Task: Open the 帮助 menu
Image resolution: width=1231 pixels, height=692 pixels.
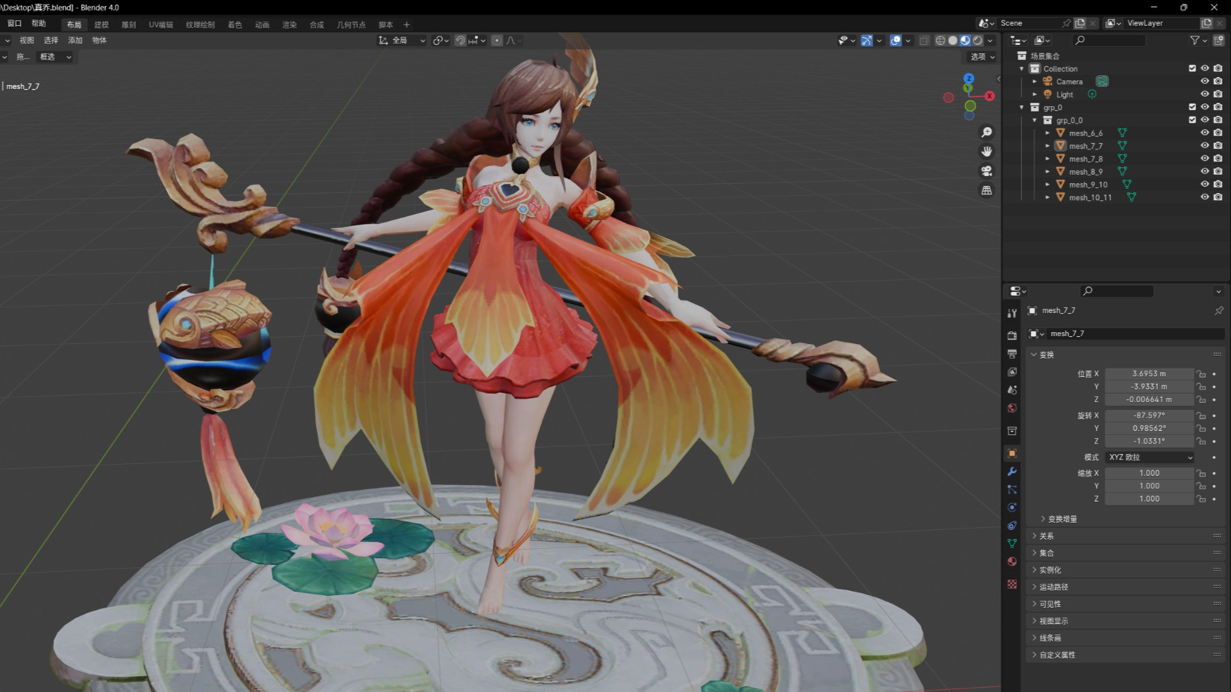Action: tap(39, 24)
